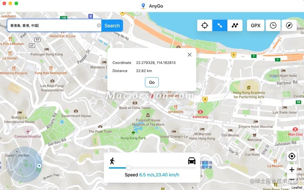
Task: Click the blue Search button
Action: click(112, 26)
